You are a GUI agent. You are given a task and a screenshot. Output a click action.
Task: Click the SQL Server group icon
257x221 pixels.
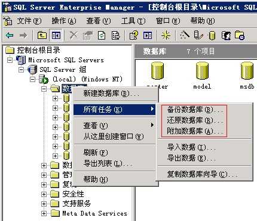[32, 69]
